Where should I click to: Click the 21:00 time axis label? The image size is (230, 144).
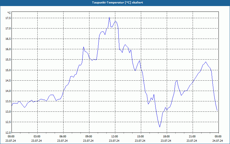pyautogui.click(x=192, y=137)
